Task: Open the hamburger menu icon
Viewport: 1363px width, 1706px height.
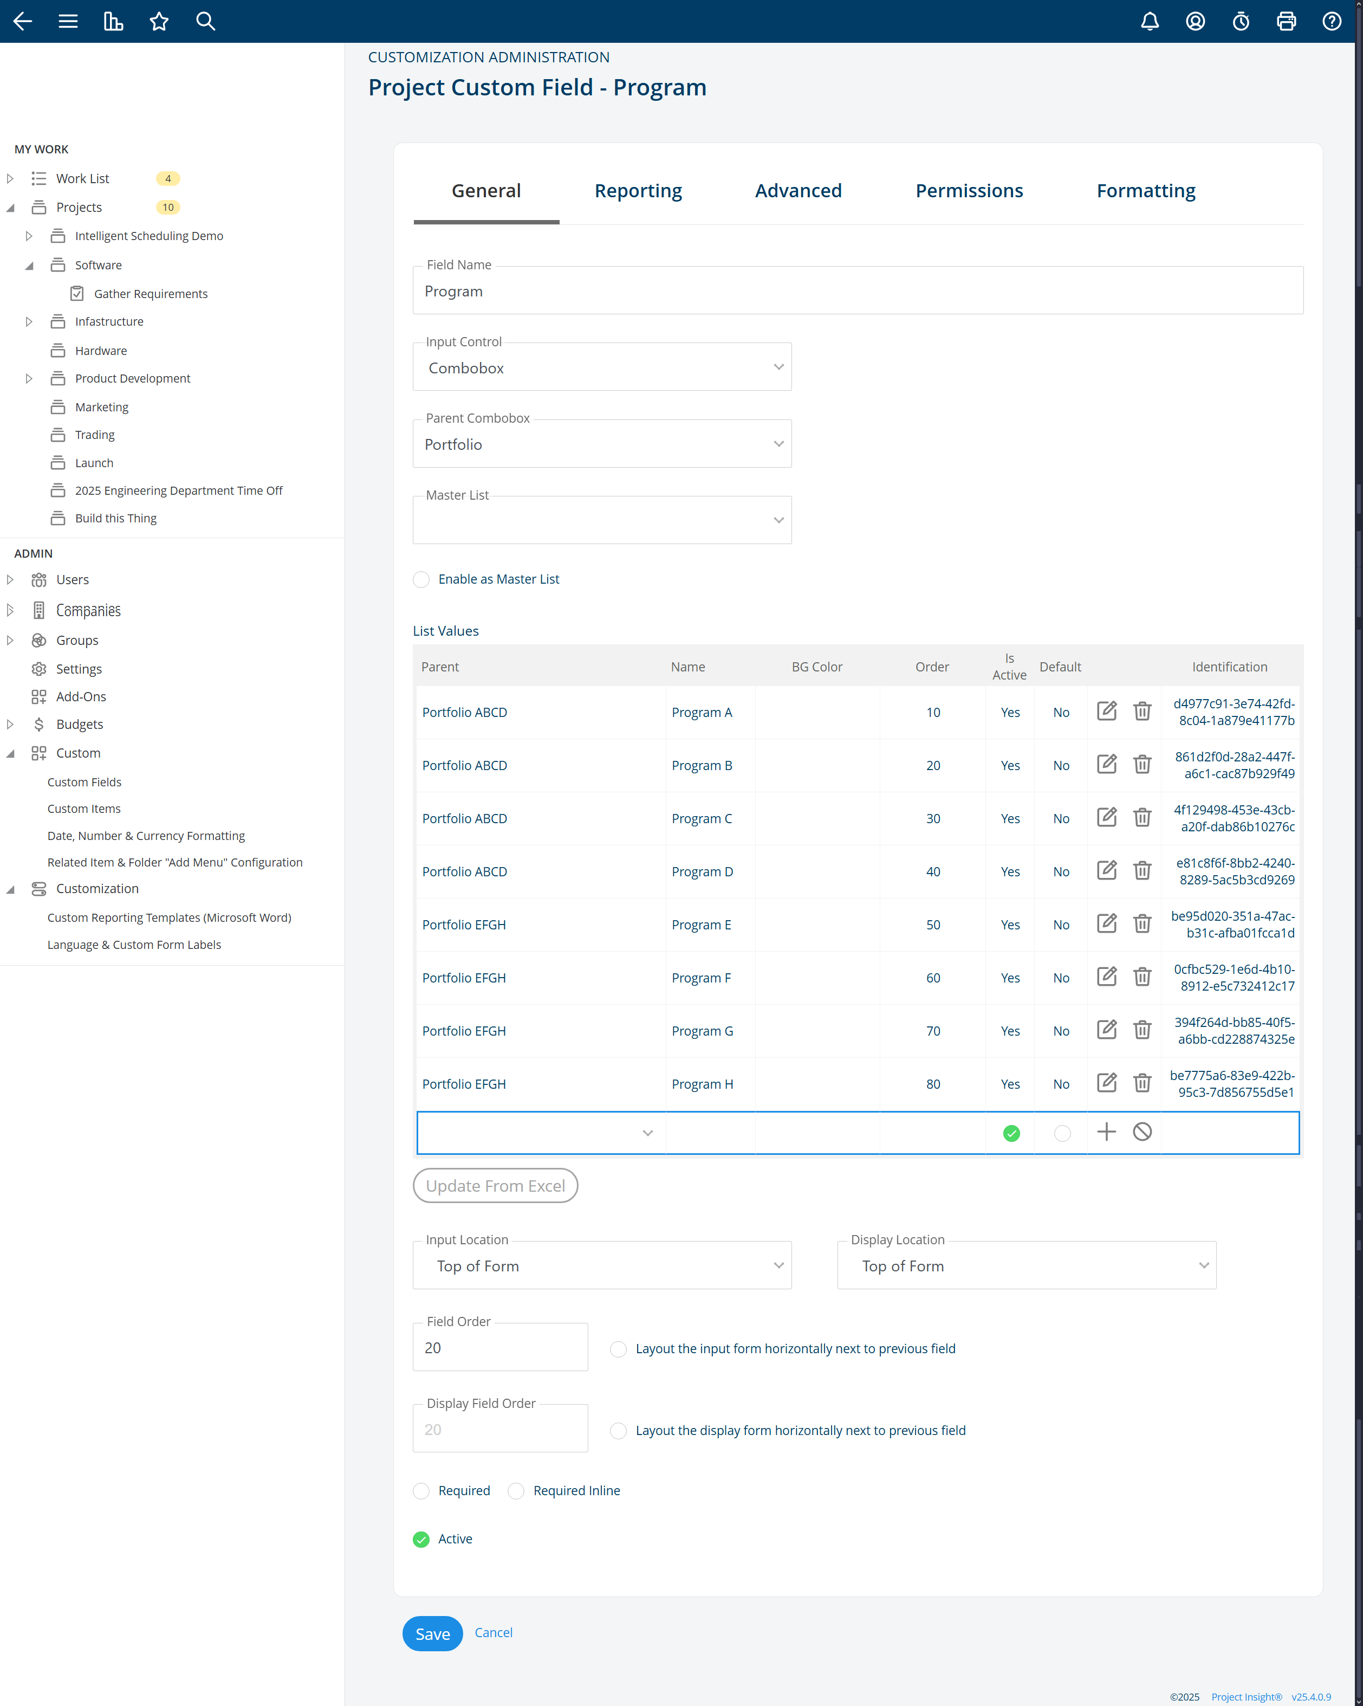Action: (x=68, y=21)
